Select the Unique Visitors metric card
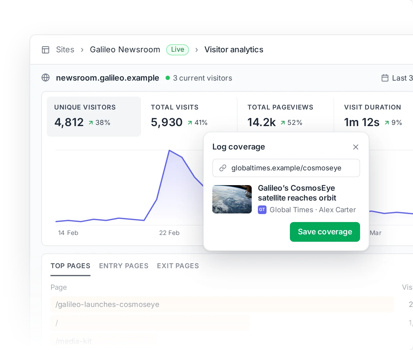This screenshot has height=350, width=413. click(94, 117)
